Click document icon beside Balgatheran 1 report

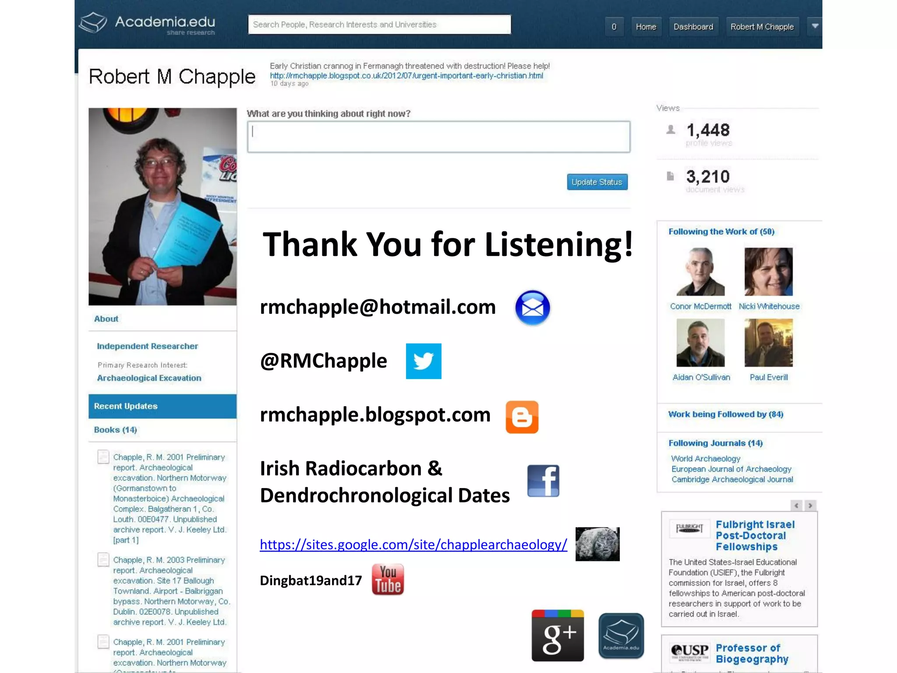pos(103,457)
